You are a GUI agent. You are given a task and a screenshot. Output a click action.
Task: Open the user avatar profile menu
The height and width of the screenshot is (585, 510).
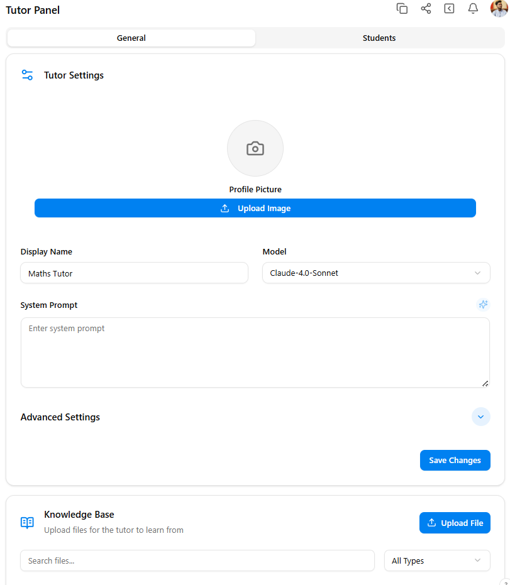499,9
